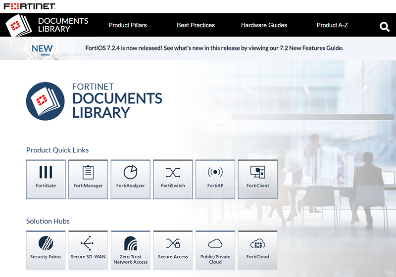Click the search magnifier icon
This screenshot has width=396, height=277.
pos(385,27)
